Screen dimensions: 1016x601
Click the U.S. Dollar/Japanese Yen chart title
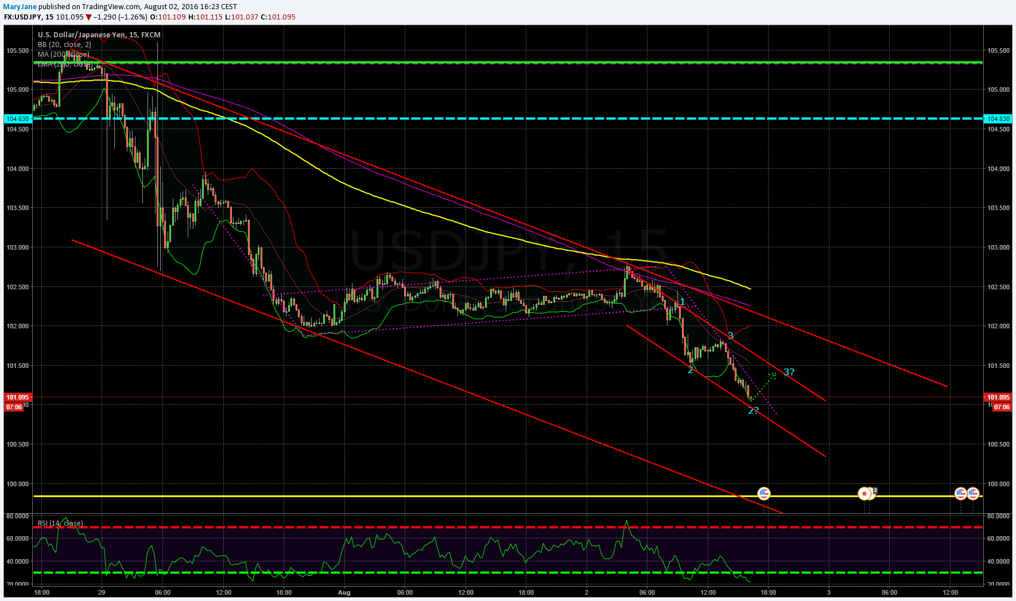[x=99, y=35]
